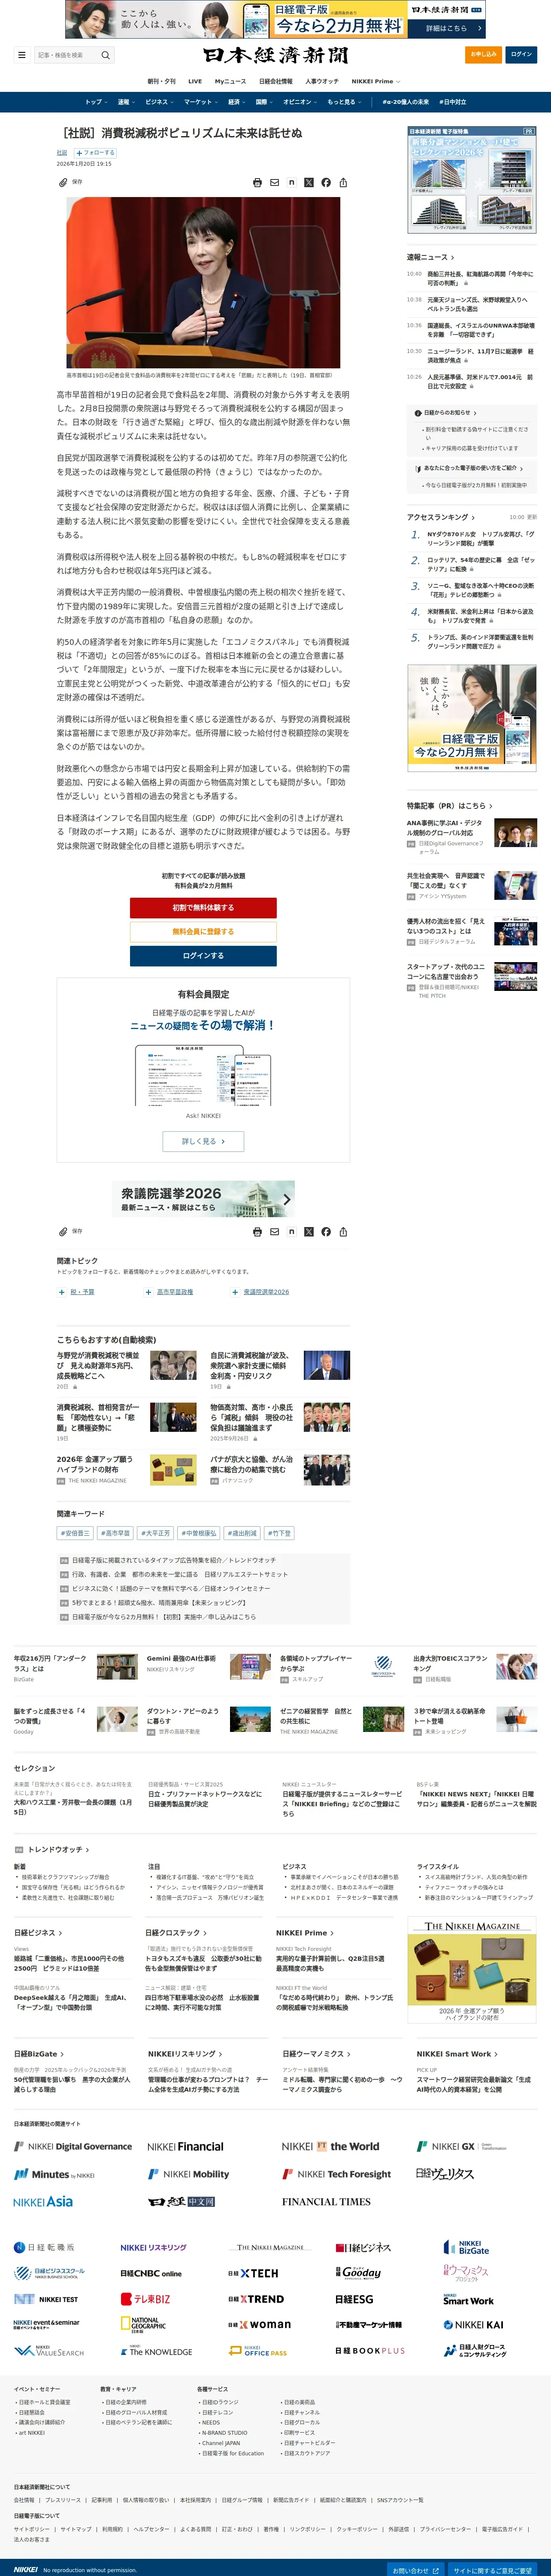Screen dimensions: 551x2576
Task: Follow the 衆議院選挙2026 topic with plus icon
Action: click(x=235, y=1292)
